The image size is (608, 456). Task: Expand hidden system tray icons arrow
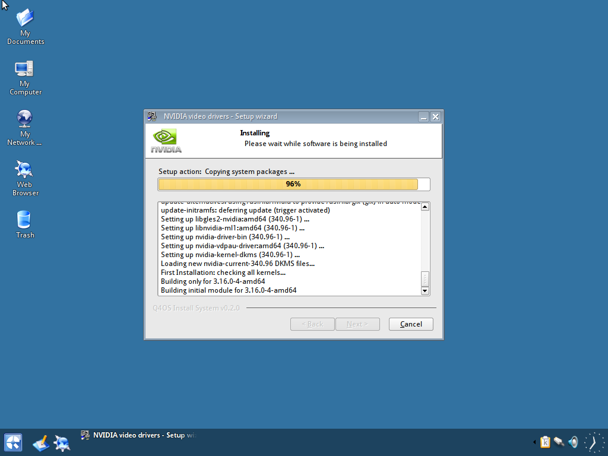[534, 442]
